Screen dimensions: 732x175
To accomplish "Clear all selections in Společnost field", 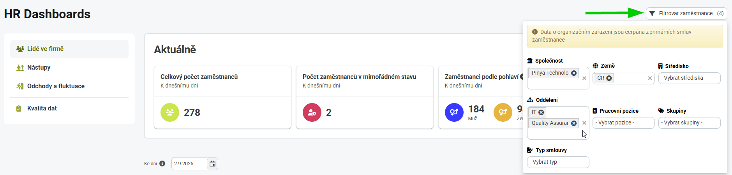I will [584, 78].
